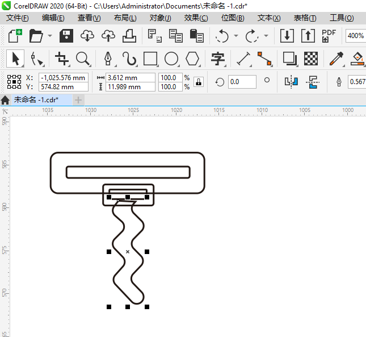Screen dimensions: 366x337
Task: Mirror the object vertically
Action: [x=313, y=82]
